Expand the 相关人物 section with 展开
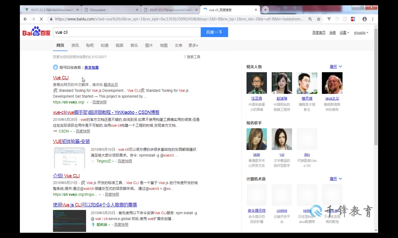Image resolution: width=398 pixels, height=238 pixels. tap(336, 67)
